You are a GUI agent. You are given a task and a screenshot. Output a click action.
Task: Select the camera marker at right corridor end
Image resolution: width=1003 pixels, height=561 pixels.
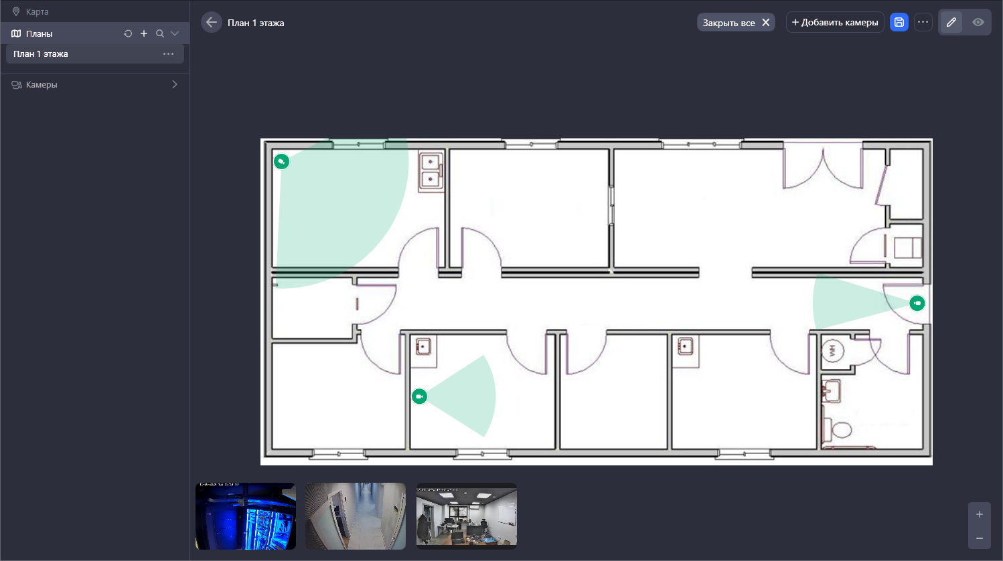[x=917, y=303]
